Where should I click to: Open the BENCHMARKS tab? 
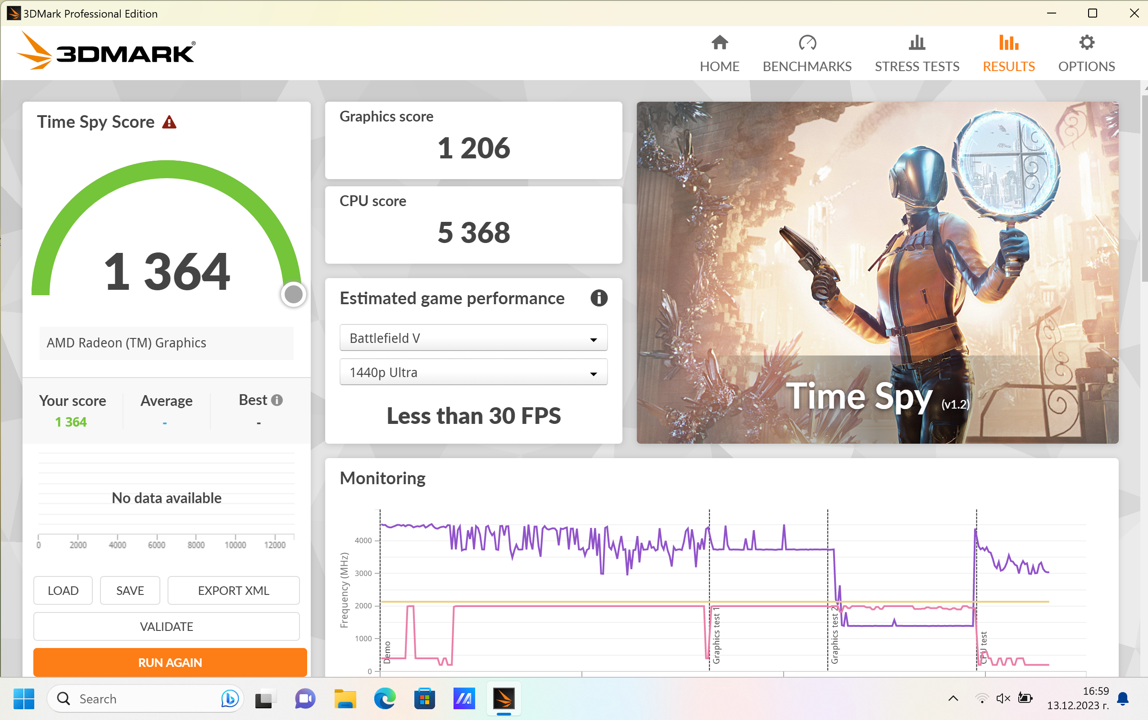coord(807,54)
